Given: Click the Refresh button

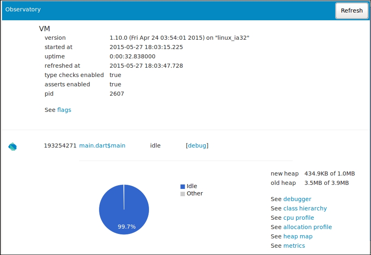Looking at the screenshot, I should coord(352,11).
